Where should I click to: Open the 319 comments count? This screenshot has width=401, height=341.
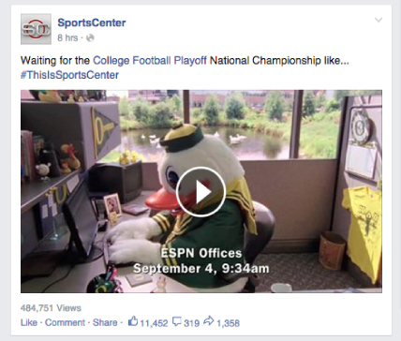click(191, 323)
